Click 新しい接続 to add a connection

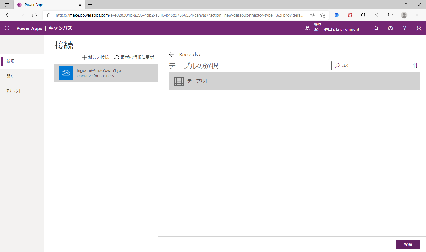[95, 57]
